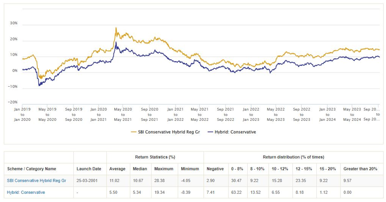Click x-axis label Jan 2020 to Jan 2021
The height and width of the screenshot is (202, 386).
[x=98, y=114]
